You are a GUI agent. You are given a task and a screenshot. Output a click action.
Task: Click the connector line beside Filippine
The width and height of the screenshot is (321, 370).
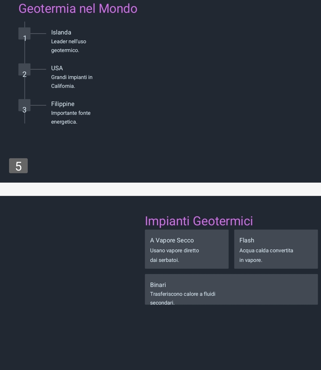point(38,105)
